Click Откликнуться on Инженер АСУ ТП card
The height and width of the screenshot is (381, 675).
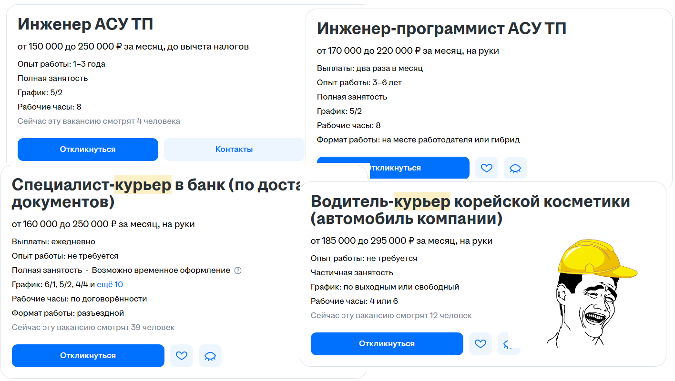coord(88,150)
